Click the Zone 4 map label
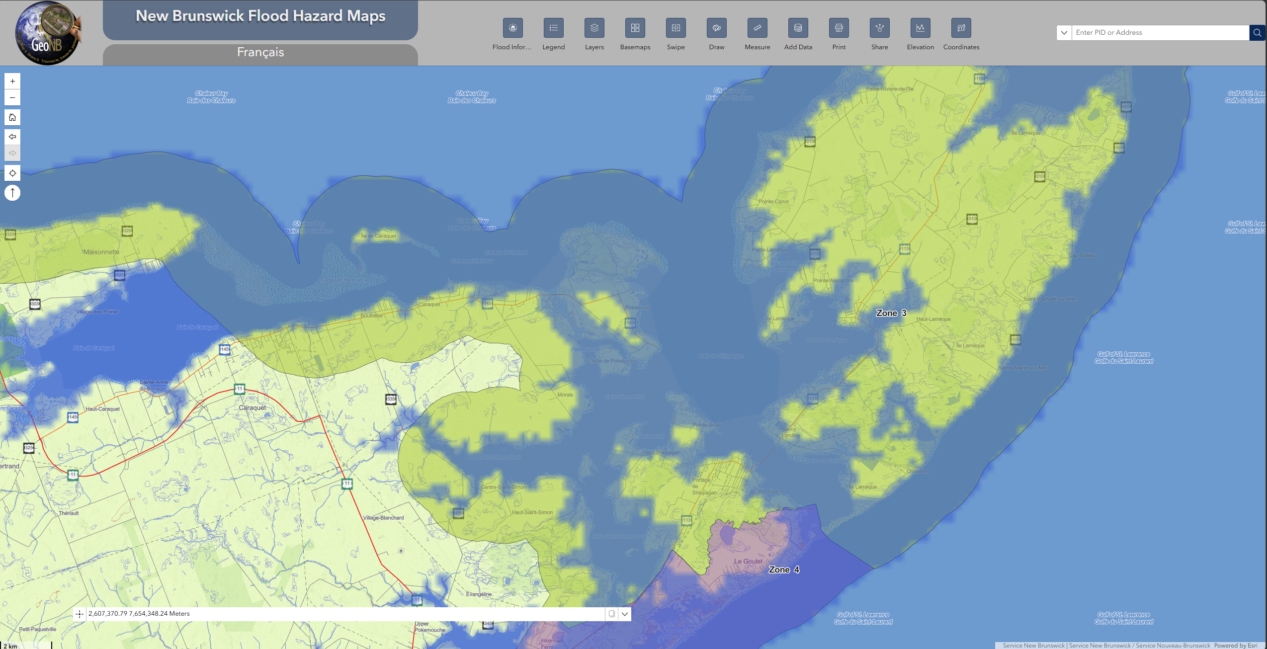 [784, 570]
